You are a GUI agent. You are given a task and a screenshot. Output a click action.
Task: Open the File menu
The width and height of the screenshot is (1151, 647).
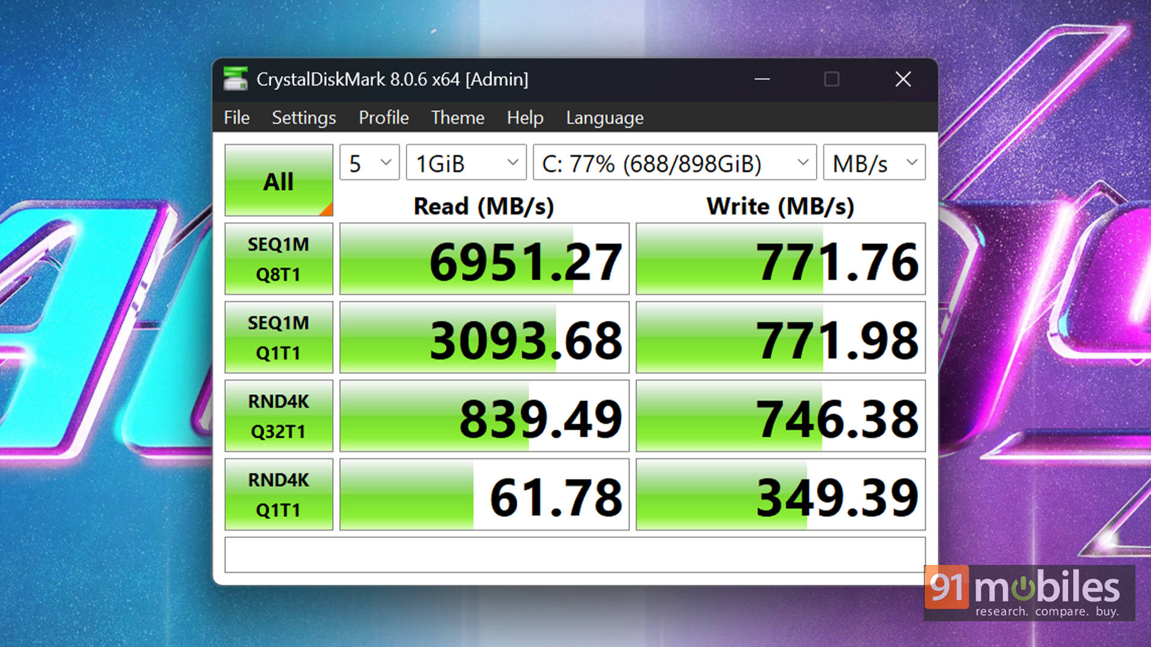(237, 117)
